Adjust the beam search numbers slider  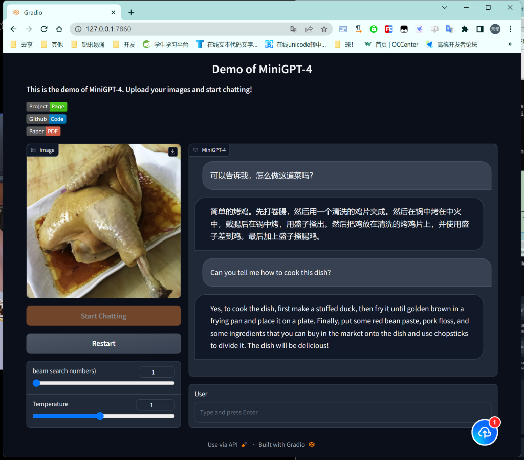pos(103,383)
